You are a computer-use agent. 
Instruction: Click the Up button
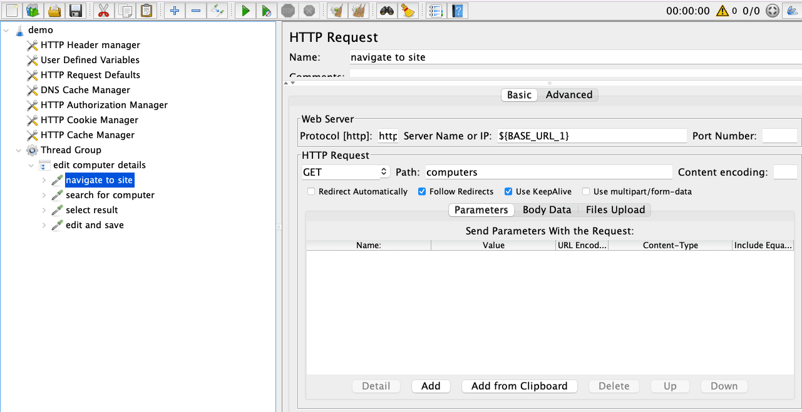pos(670,386)
